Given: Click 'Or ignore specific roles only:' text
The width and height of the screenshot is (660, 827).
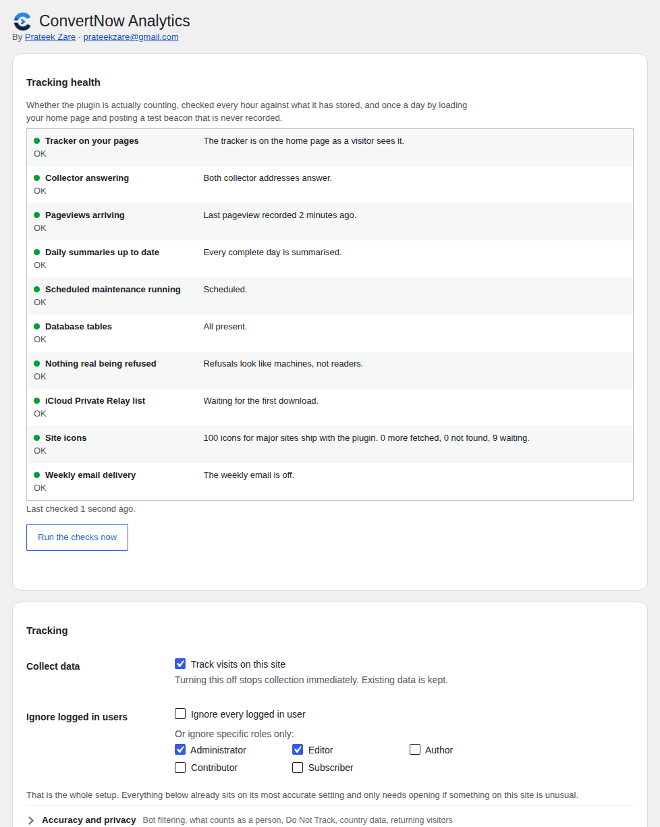Looking at the screenshot, I should point(234,734).
